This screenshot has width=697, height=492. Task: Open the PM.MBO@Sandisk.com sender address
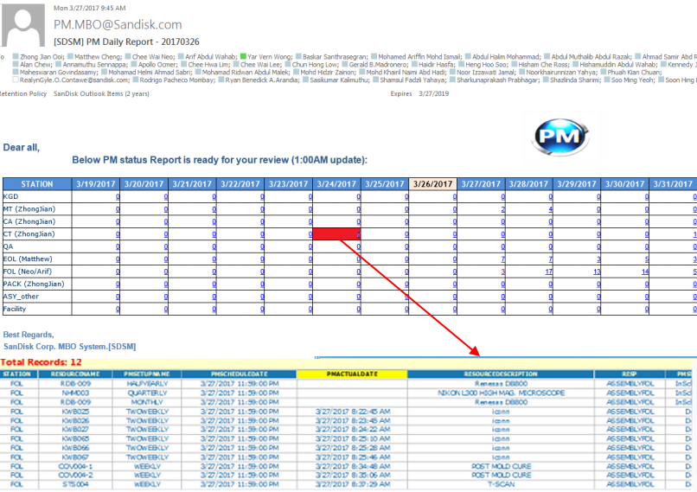(118, 25)
